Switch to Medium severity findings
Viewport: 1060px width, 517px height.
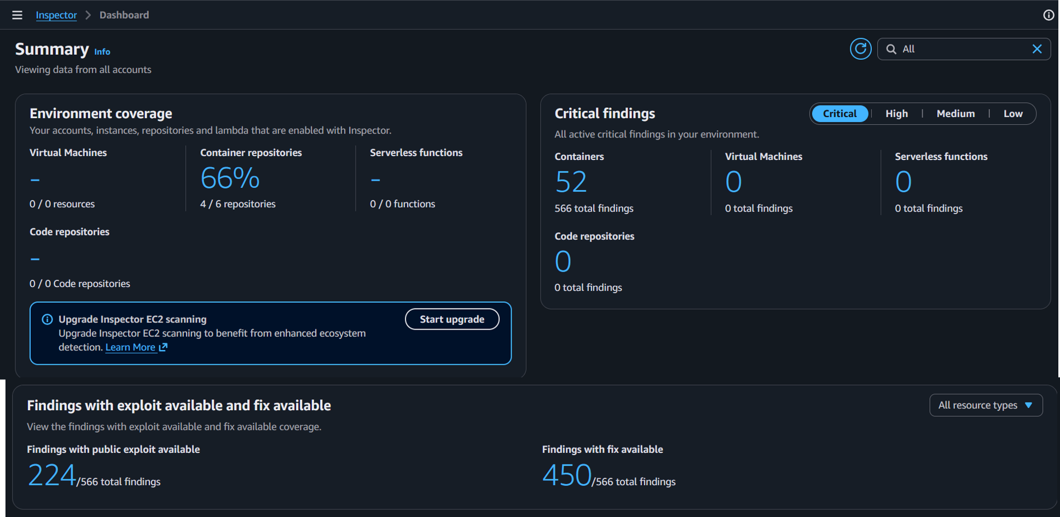tap(955, 113)
